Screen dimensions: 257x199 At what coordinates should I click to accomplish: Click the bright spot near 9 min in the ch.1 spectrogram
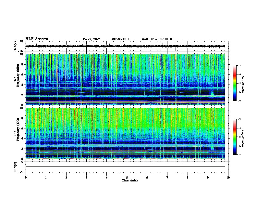(x=212, y=94)
